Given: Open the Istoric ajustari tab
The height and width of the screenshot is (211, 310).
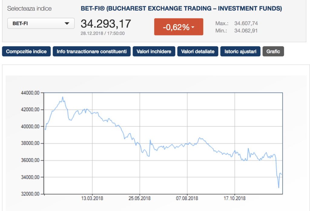Looking at the screenshot, I should [x=240, y=51].
